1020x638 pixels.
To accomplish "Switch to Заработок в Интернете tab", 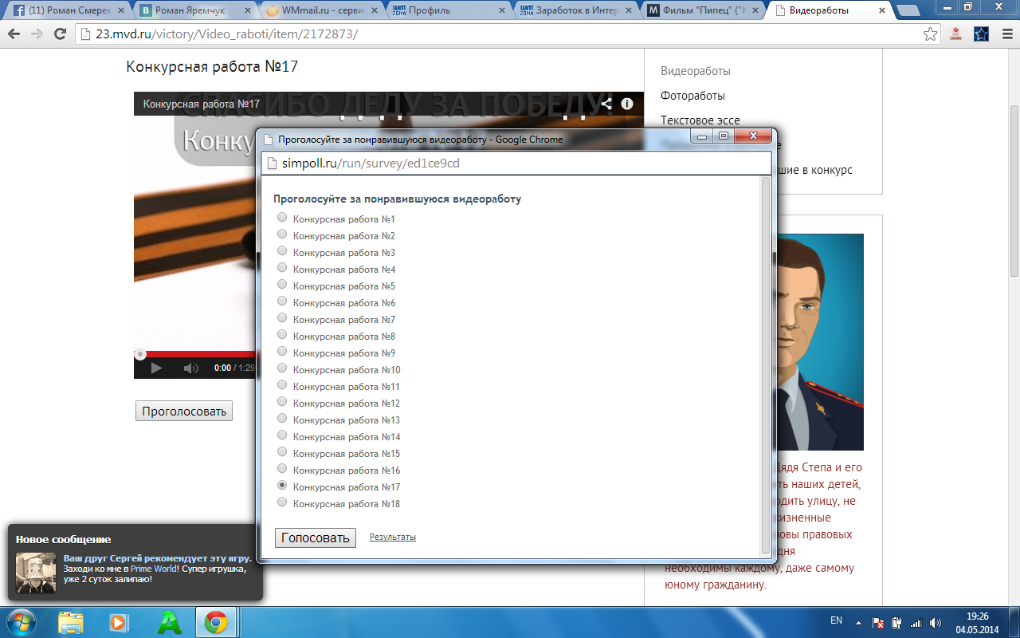I will coord(575,10).
